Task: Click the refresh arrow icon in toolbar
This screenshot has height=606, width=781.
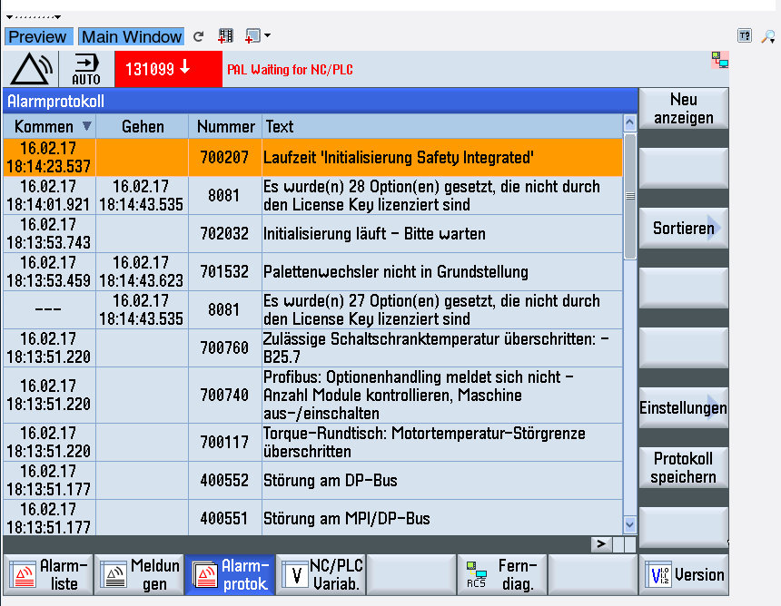Action: (199, 37)
